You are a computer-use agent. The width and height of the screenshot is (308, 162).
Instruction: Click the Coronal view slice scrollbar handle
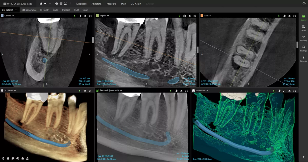(x=93, y=40)
